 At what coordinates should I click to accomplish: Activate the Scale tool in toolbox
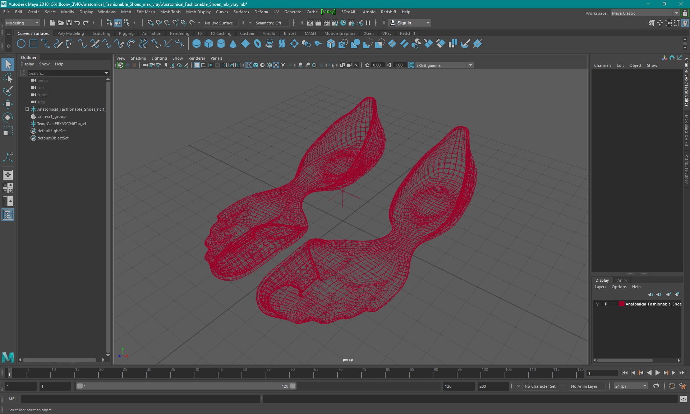pos(8,131)
